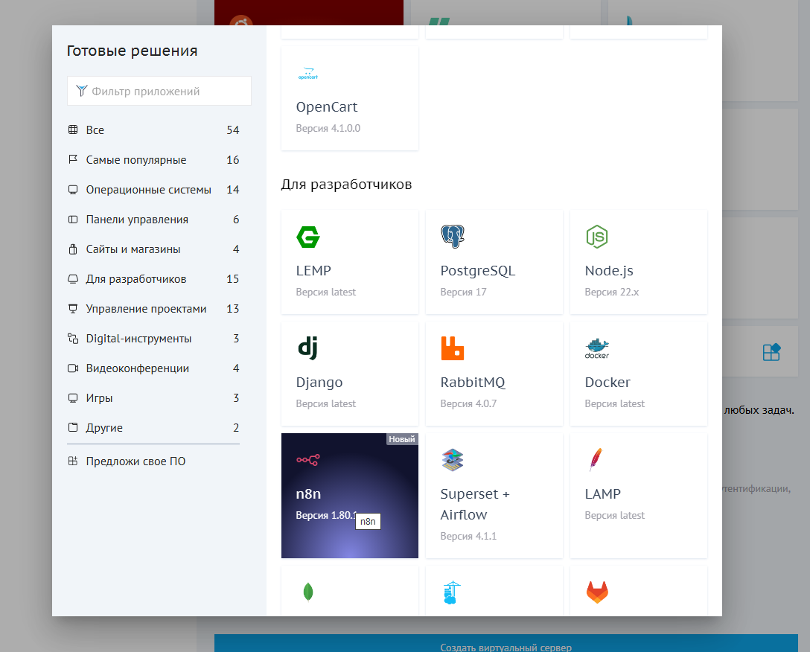Viewport: 810px width, 652px height.
Task: Click the Docker whale logo
Action: [597, 348]
